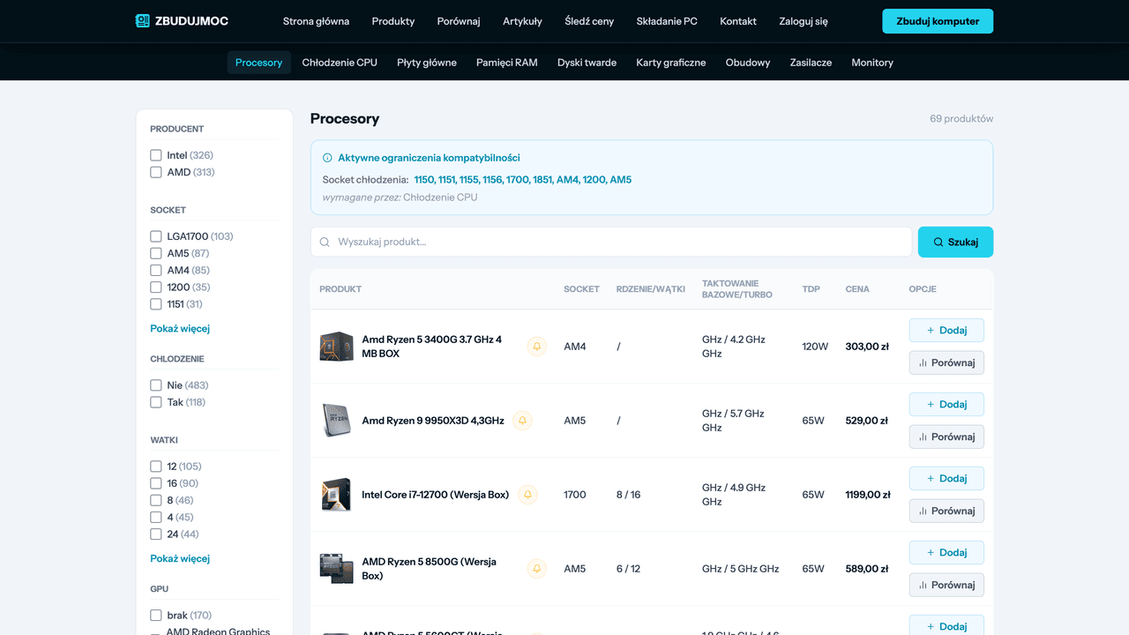Check the AMD producer filter
The height and width of the screenshot is (635, 1129).
click(x=156, y=172)
